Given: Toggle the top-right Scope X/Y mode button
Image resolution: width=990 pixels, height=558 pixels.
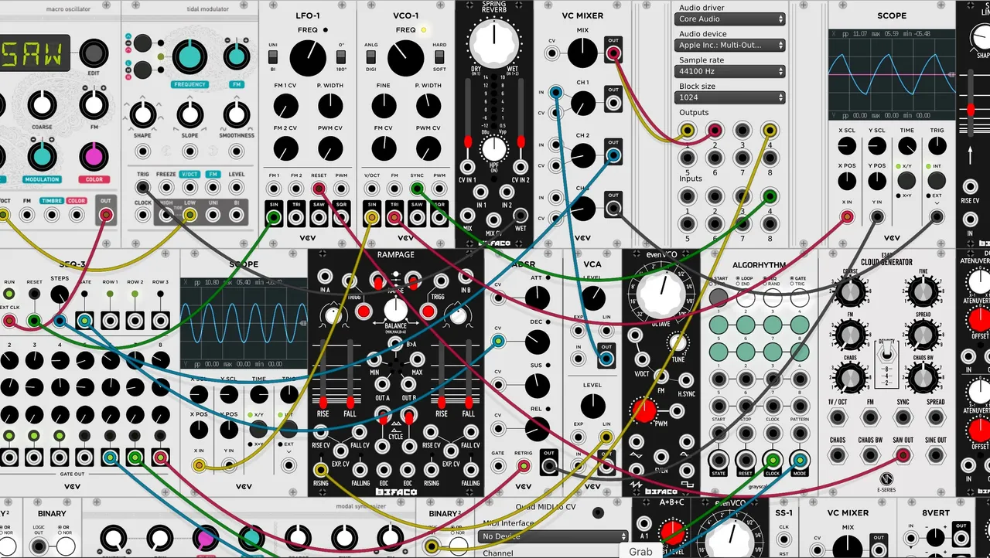Looking at the screenshot, I should [906, 181].
